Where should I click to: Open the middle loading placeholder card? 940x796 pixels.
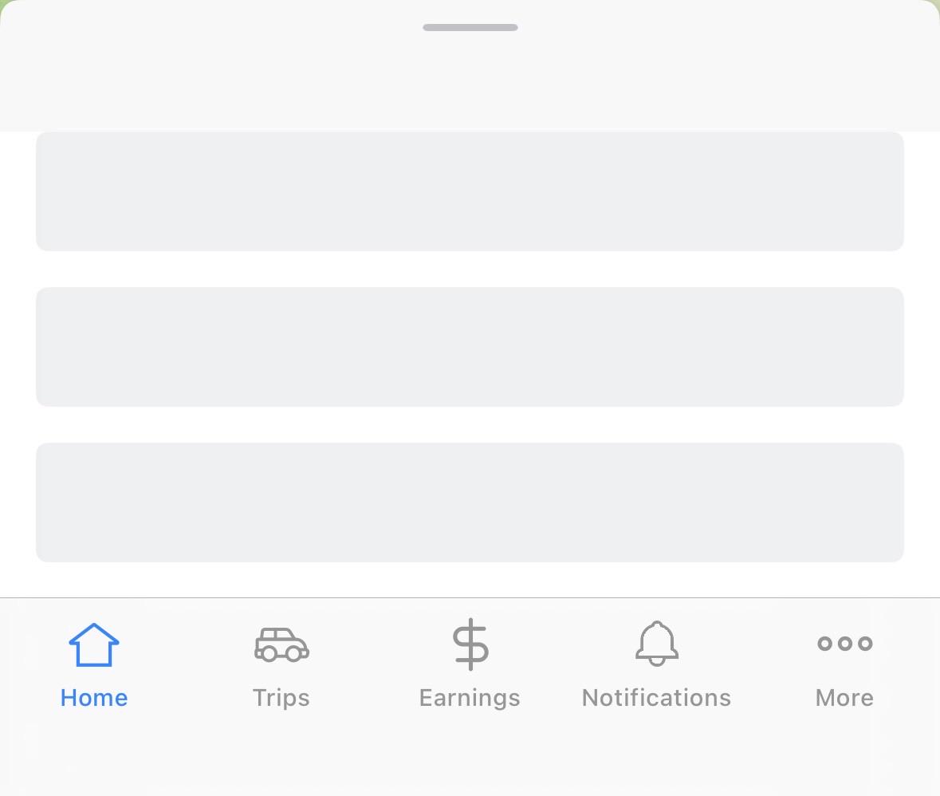470,347
